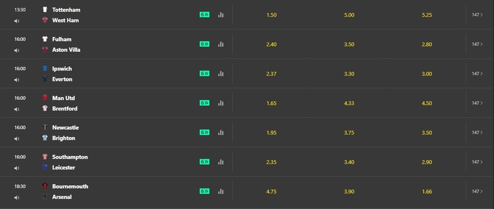Image resolution: width=494 pixels, height=209 pixels.
Task: Toggle sound icon for Southampton vs Leicester
Action: pos(17,168)
